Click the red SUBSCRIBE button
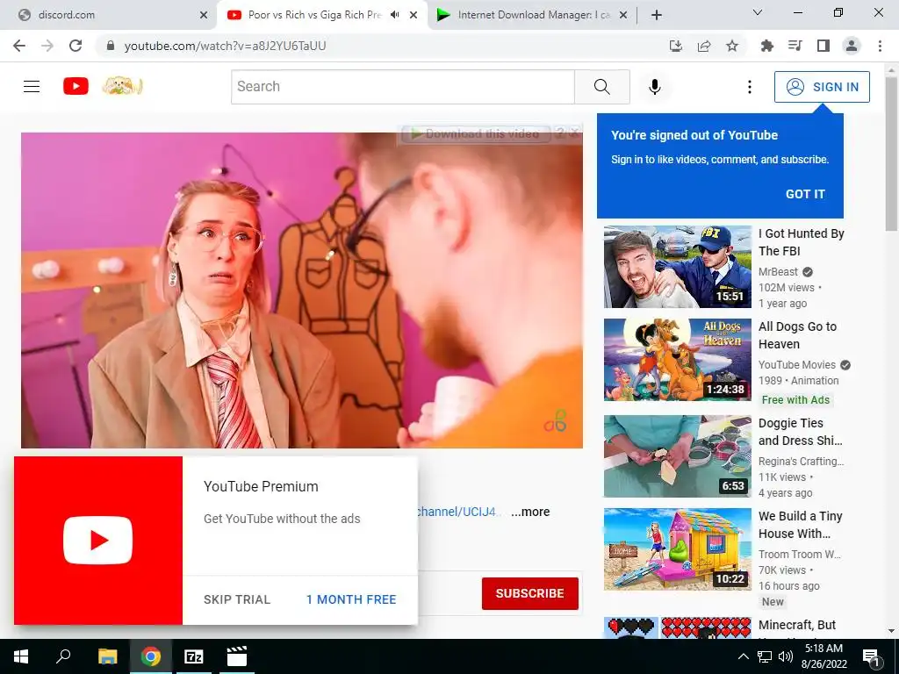This screenshot has height=674, width=899. [x=529, y=593]
